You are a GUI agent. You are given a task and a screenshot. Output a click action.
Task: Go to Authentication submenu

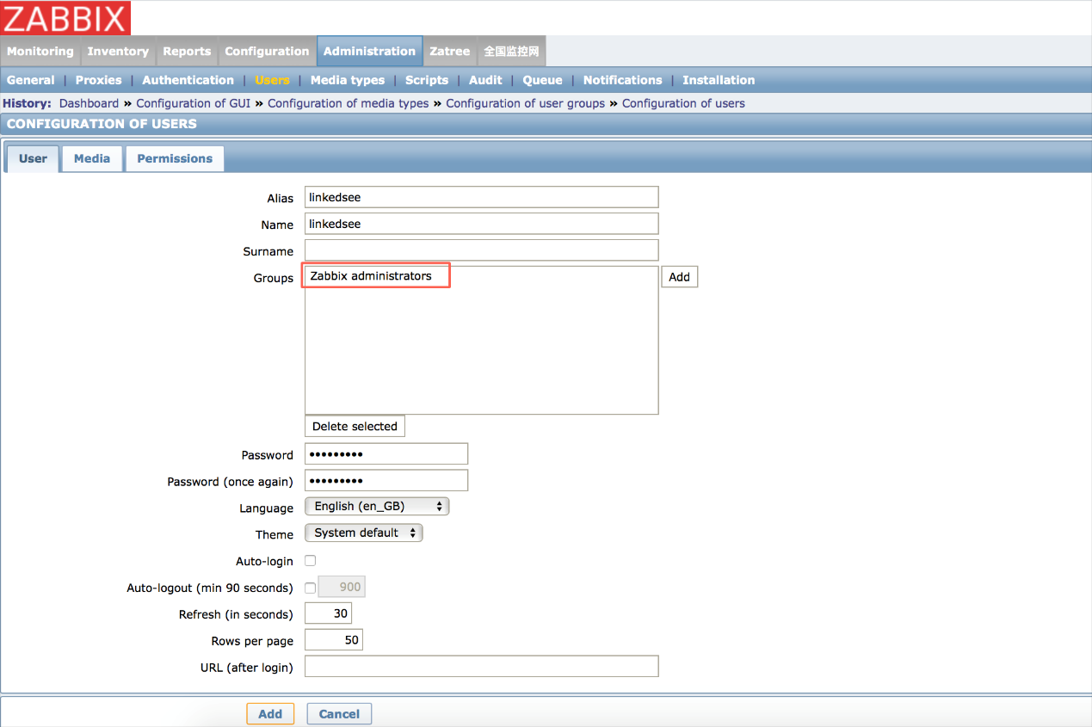tap(188, 80)
